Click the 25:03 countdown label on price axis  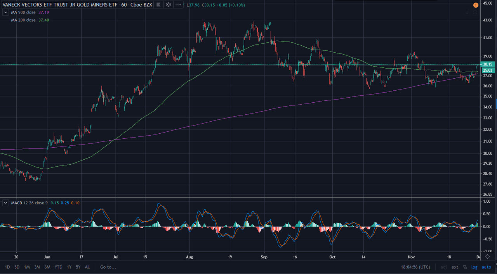pyautogui.click(x=487, y=70)
